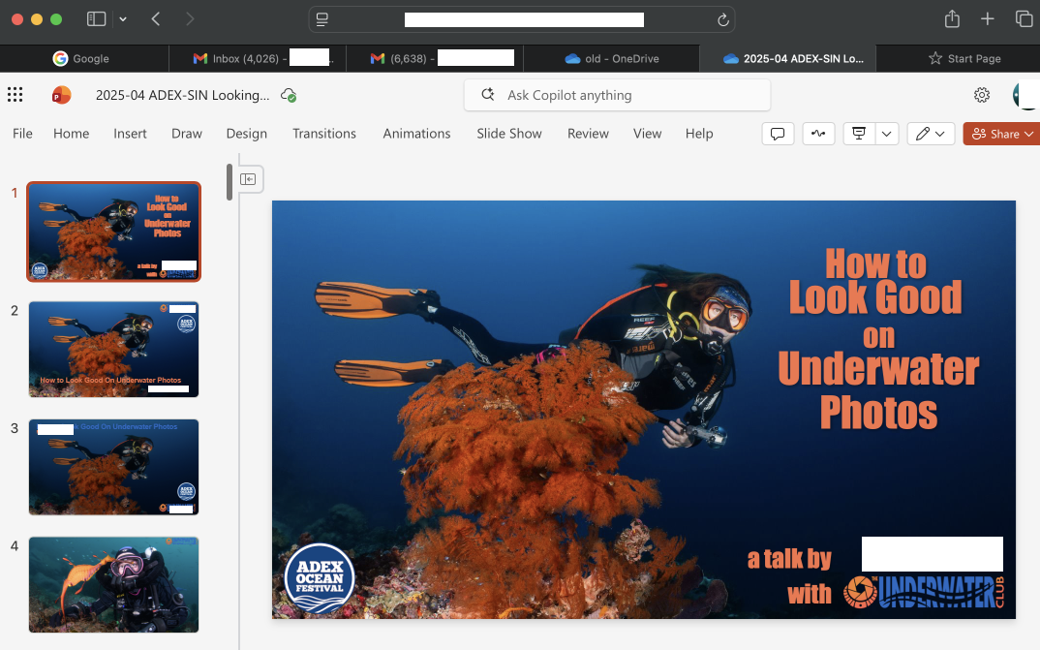Screen dimensions: 1040x650
Task: Open the View ribbon tab
Action: (x=648, y=134)
